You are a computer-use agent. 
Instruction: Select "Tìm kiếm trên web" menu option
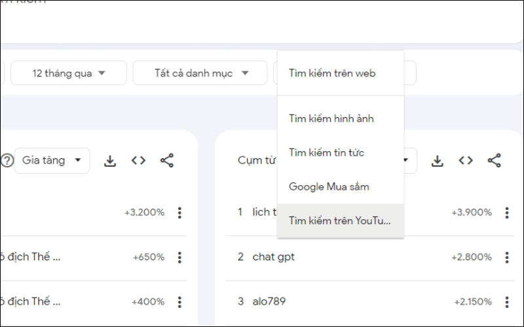[332, 73]
